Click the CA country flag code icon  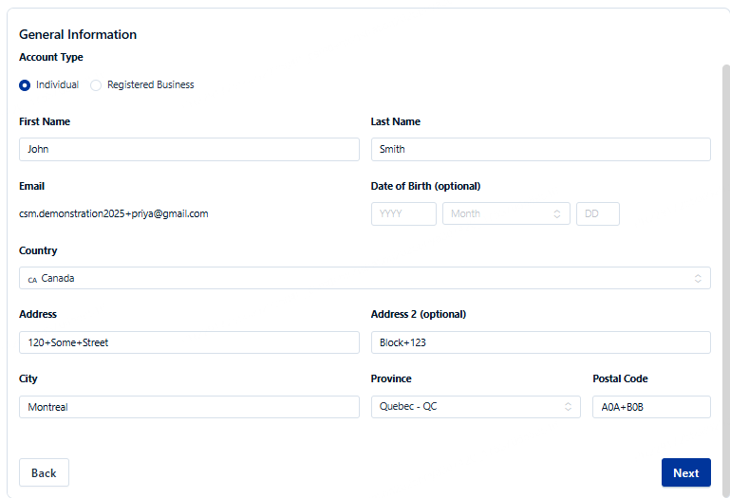point(32,280)
